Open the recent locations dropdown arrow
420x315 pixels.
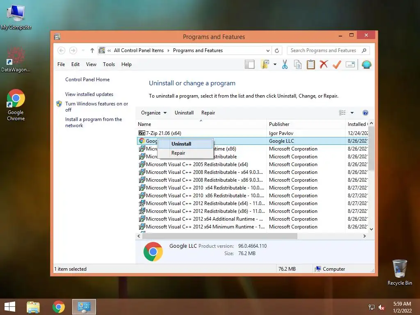[83, 50]
